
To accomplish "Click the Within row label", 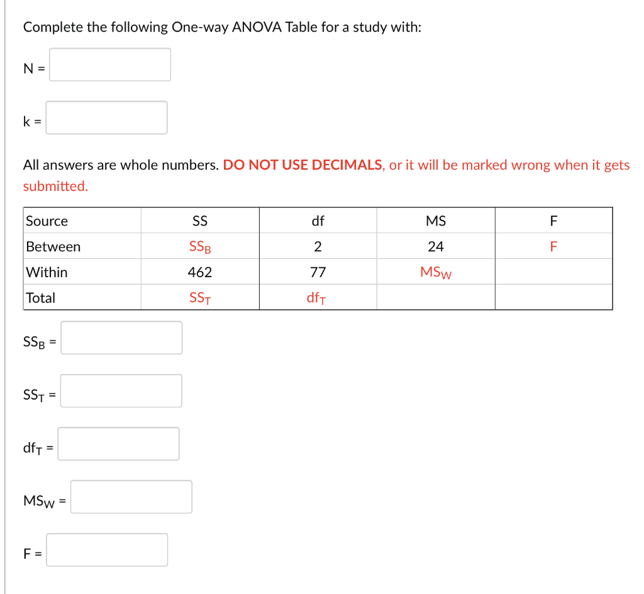I will point(47,272).
